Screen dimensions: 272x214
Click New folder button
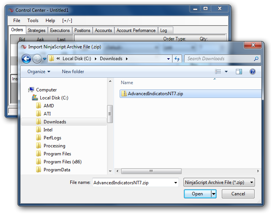click(x=73, y=72)
